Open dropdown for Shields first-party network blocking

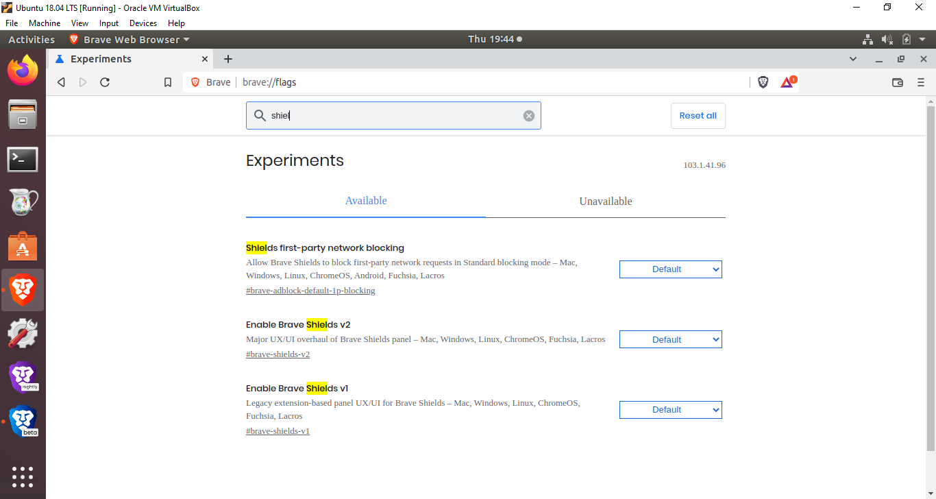tap(669, 269)
